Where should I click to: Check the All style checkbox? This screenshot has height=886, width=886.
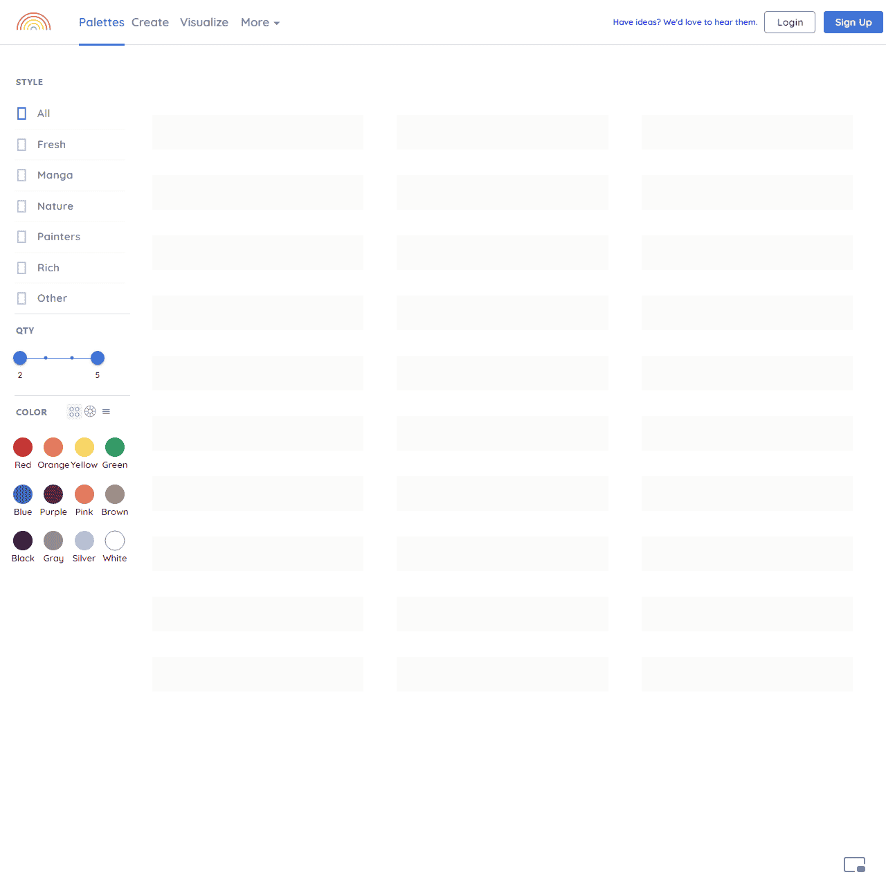tap(22, 114)
